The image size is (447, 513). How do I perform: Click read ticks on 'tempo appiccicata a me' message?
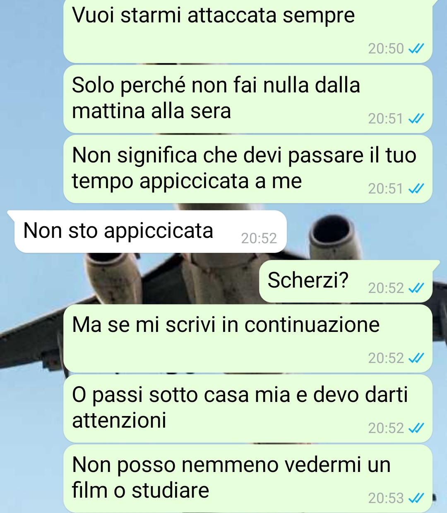[x=416, y=189]
